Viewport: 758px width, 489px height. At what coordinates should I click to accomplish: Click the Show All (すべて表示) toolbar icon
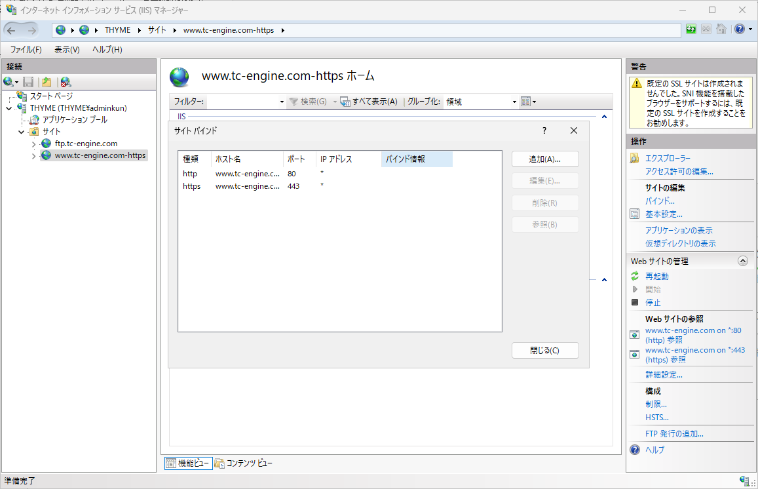pyautogui.click(x=345, y=102)
